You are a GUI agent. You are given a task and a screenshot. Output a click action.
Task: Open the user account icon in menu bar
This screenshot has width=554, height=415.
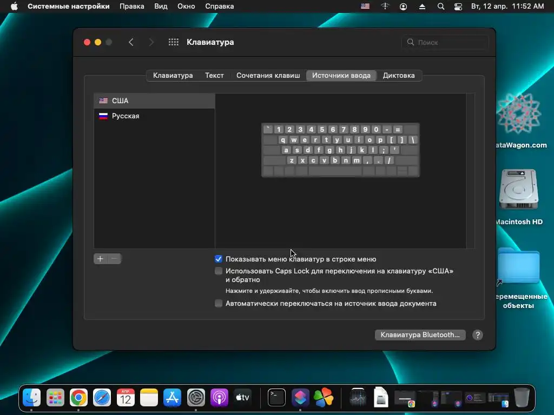click(x=403, y=6)
